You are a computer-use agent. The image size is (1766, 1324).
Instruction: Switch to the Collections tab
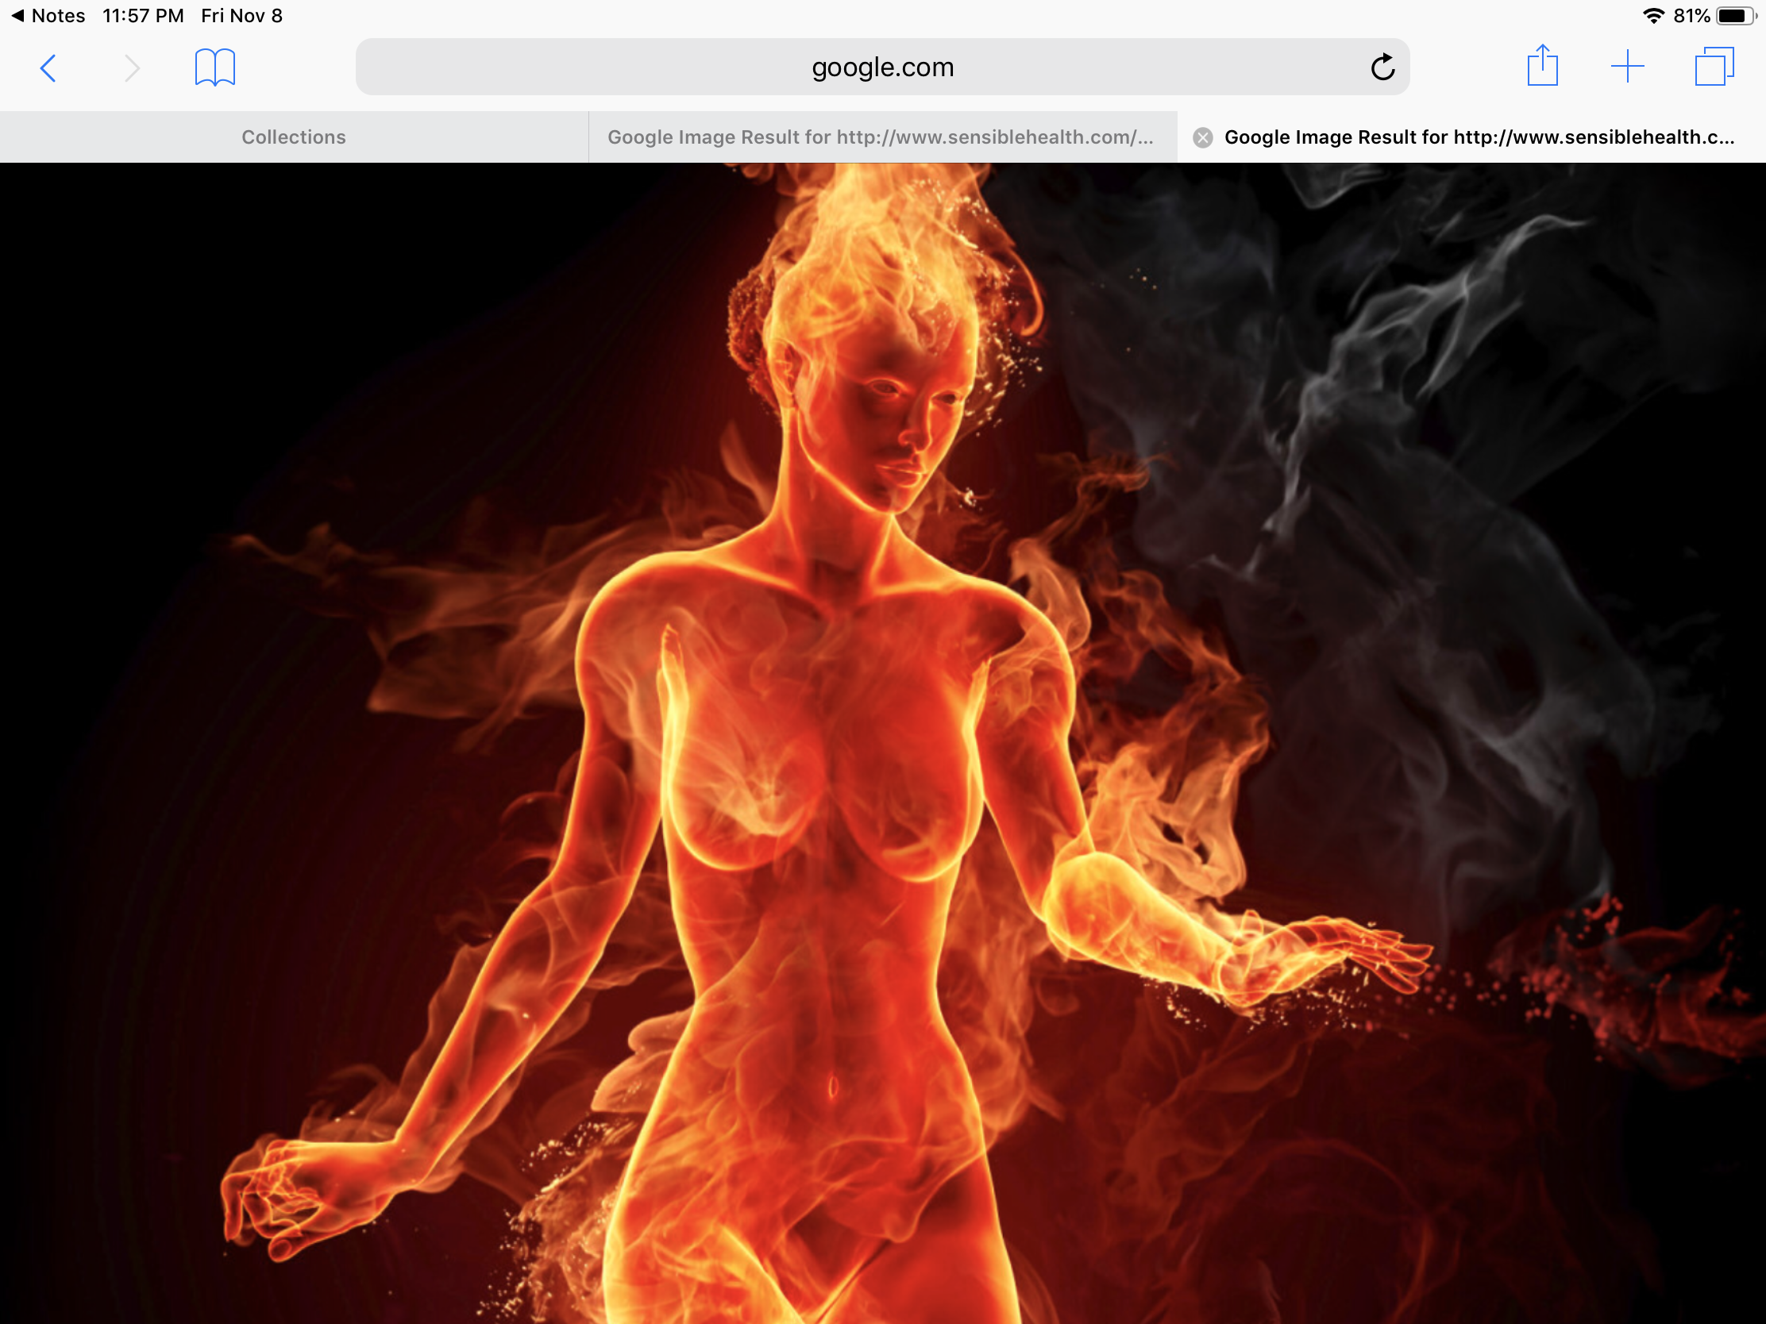point(294,137)
